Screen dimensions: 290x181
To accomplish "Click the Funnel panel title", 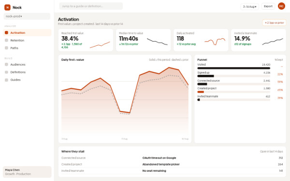I will pyautogui.click(x=202, y=60).
